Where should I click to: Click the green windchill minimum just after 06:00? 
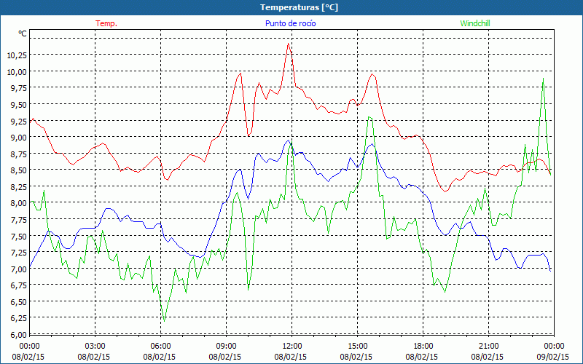point(164,321)
